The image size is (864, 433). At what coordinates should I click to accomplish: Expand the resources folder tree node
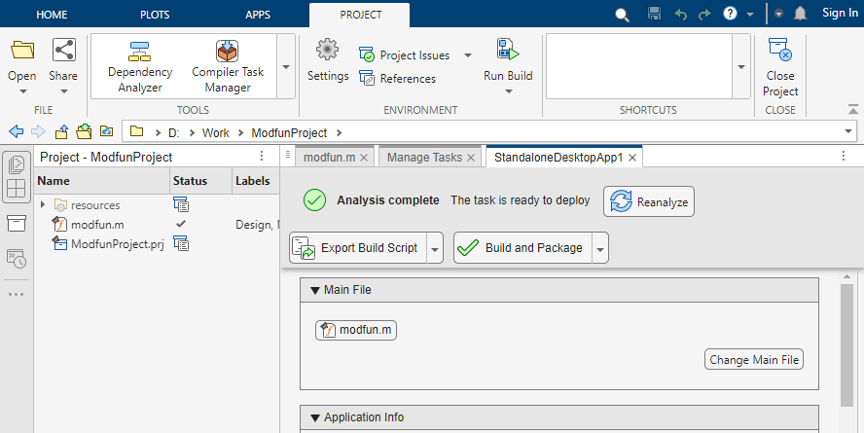tap(43, 205)
